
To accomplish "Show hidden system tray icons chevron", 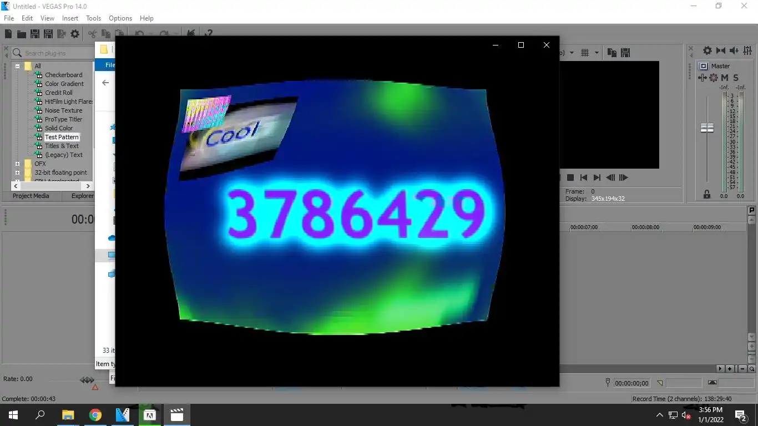I will (x=660, y=415).
